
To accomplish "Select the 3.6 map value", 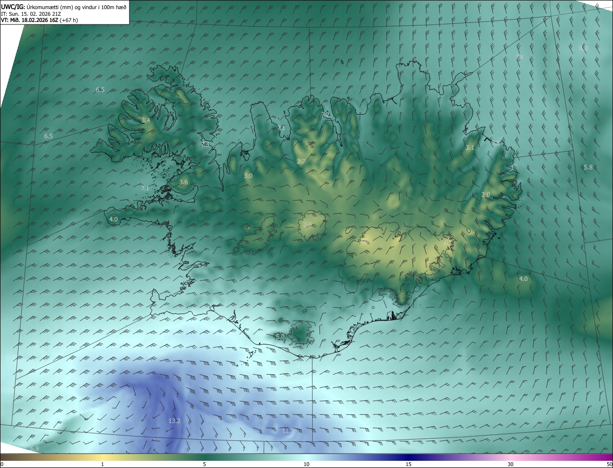I will coord(183,182).
